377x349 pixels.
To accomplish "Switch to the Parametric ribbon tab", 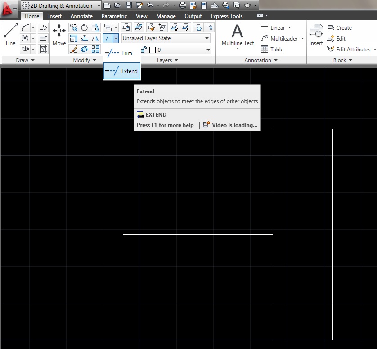I will [x=114, y=16].
